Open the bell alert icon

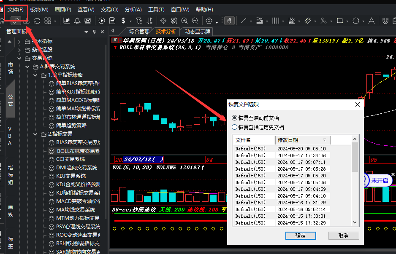click(x=77, y=21)
